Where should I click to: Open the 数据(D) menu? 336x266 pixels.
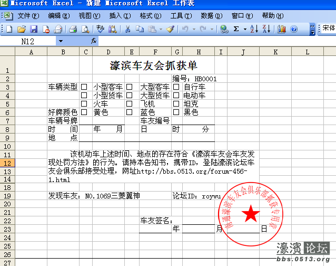(x=212, y=16)
